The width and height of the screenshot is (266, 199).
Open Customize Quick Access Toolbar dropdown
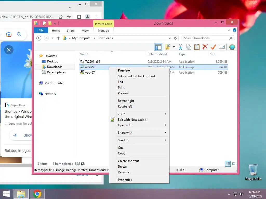55,24
